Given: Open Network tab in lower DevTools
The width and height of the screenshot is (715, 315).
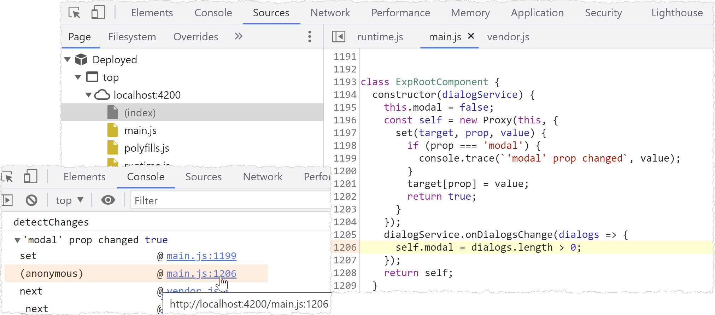Looking at the screenshot, I should click(263, 177).
